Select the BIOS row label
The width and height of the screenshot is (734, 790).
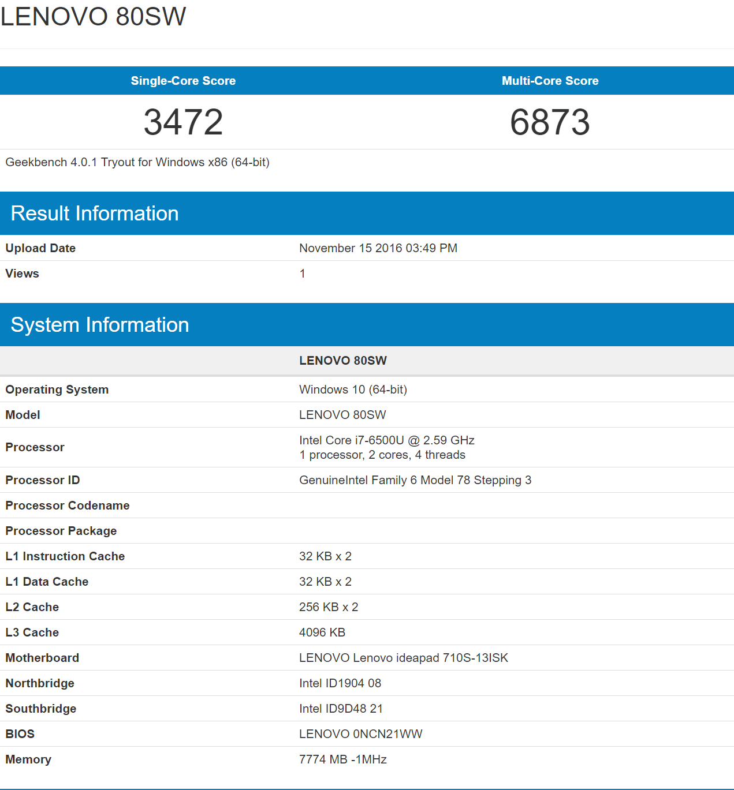(x=20, y=734)
